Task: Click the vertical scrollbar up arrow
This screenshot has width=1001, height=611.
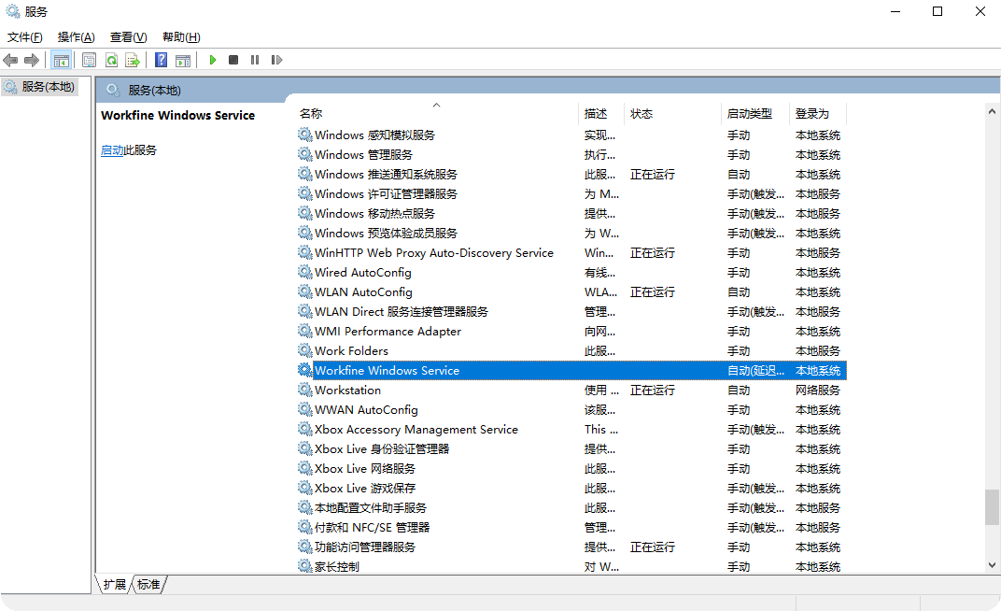Action: (x=992, y=111)
